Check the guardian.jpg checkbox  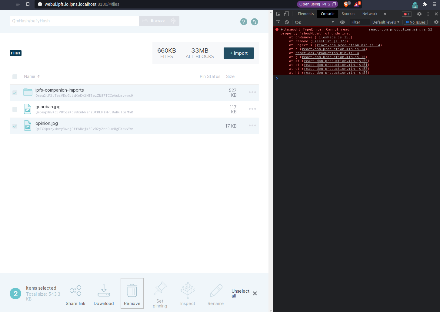(15, 109)
